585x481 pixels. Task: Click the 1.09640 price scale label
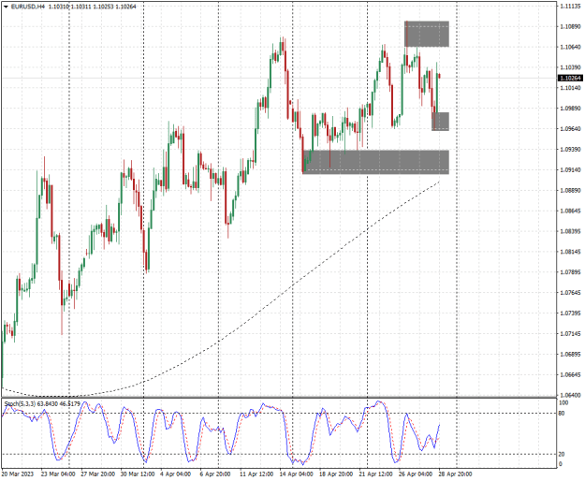click(570, 129)
